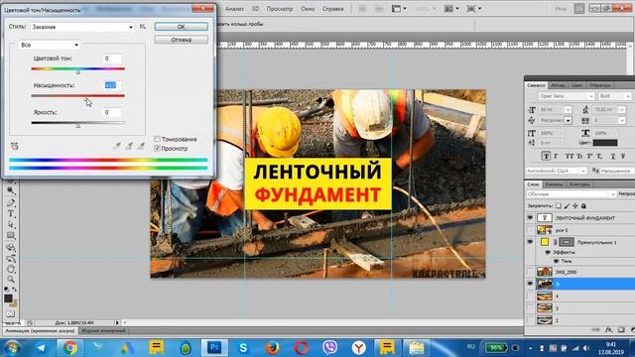This screenshot has height=357, width=635.
Task: Click the default colors mini icon
Action: tap(7, 290)
